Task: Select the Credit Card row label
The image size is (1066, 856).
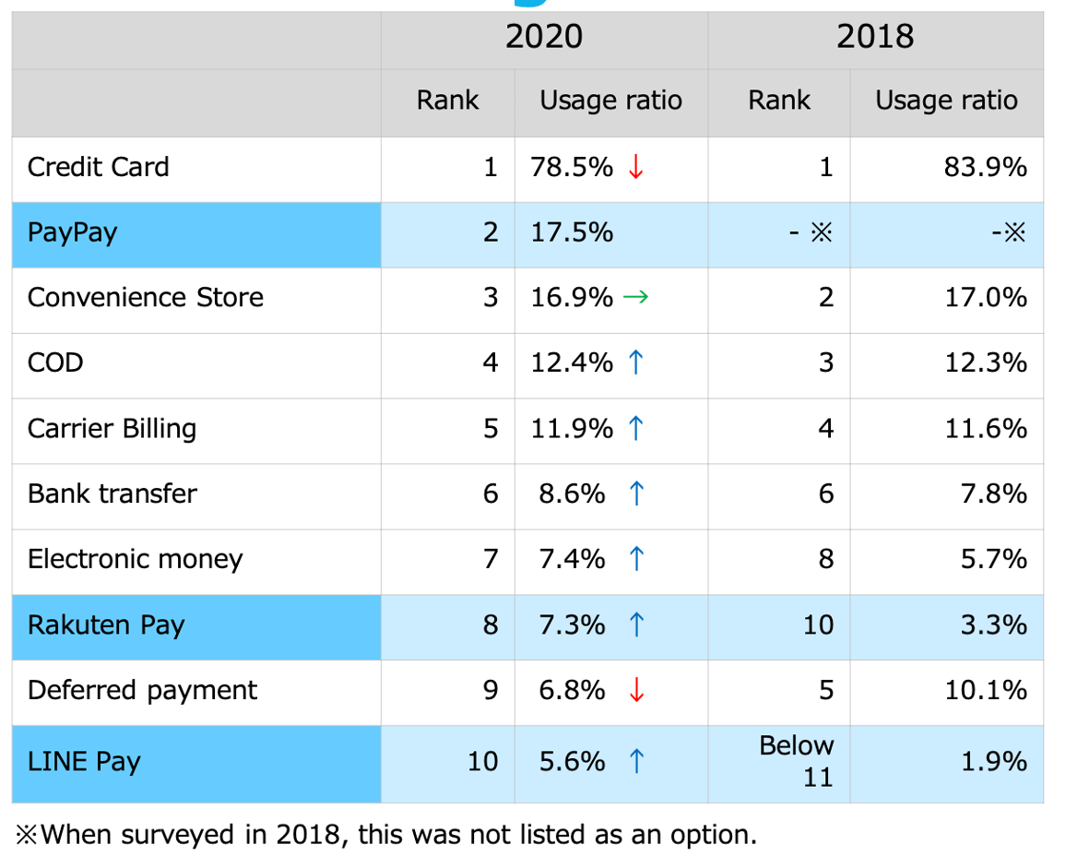Action: click(x=98, y=167)
